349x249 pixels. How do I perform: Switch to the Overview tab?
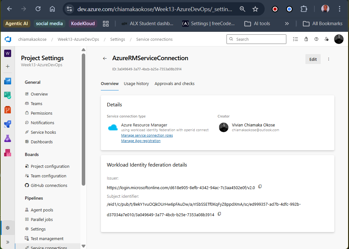[109, 83]
